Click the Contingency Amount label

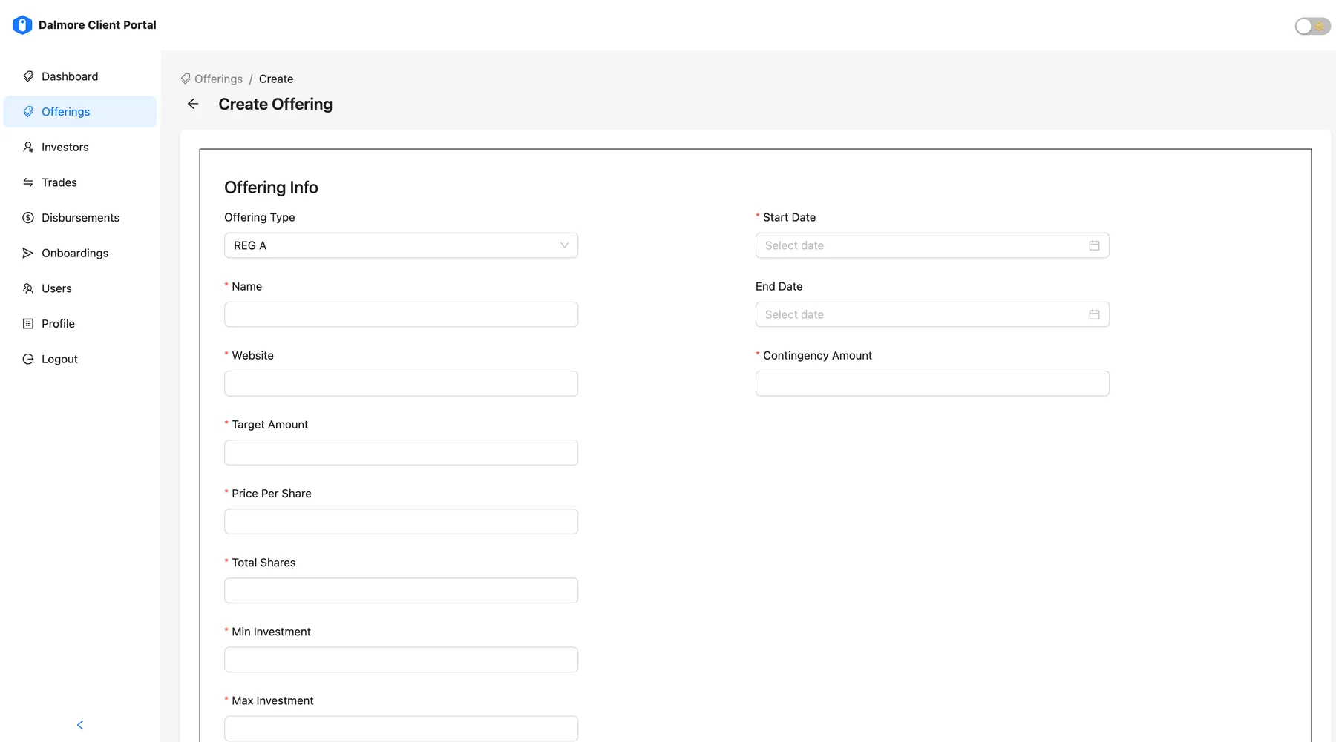click(x=817, y=355)
